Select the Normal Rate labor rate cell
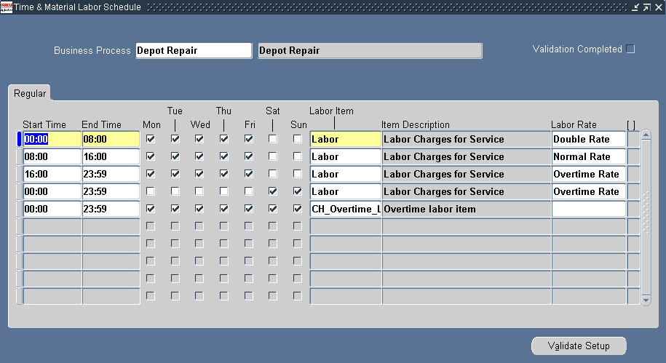 click(x=589, y=156)
